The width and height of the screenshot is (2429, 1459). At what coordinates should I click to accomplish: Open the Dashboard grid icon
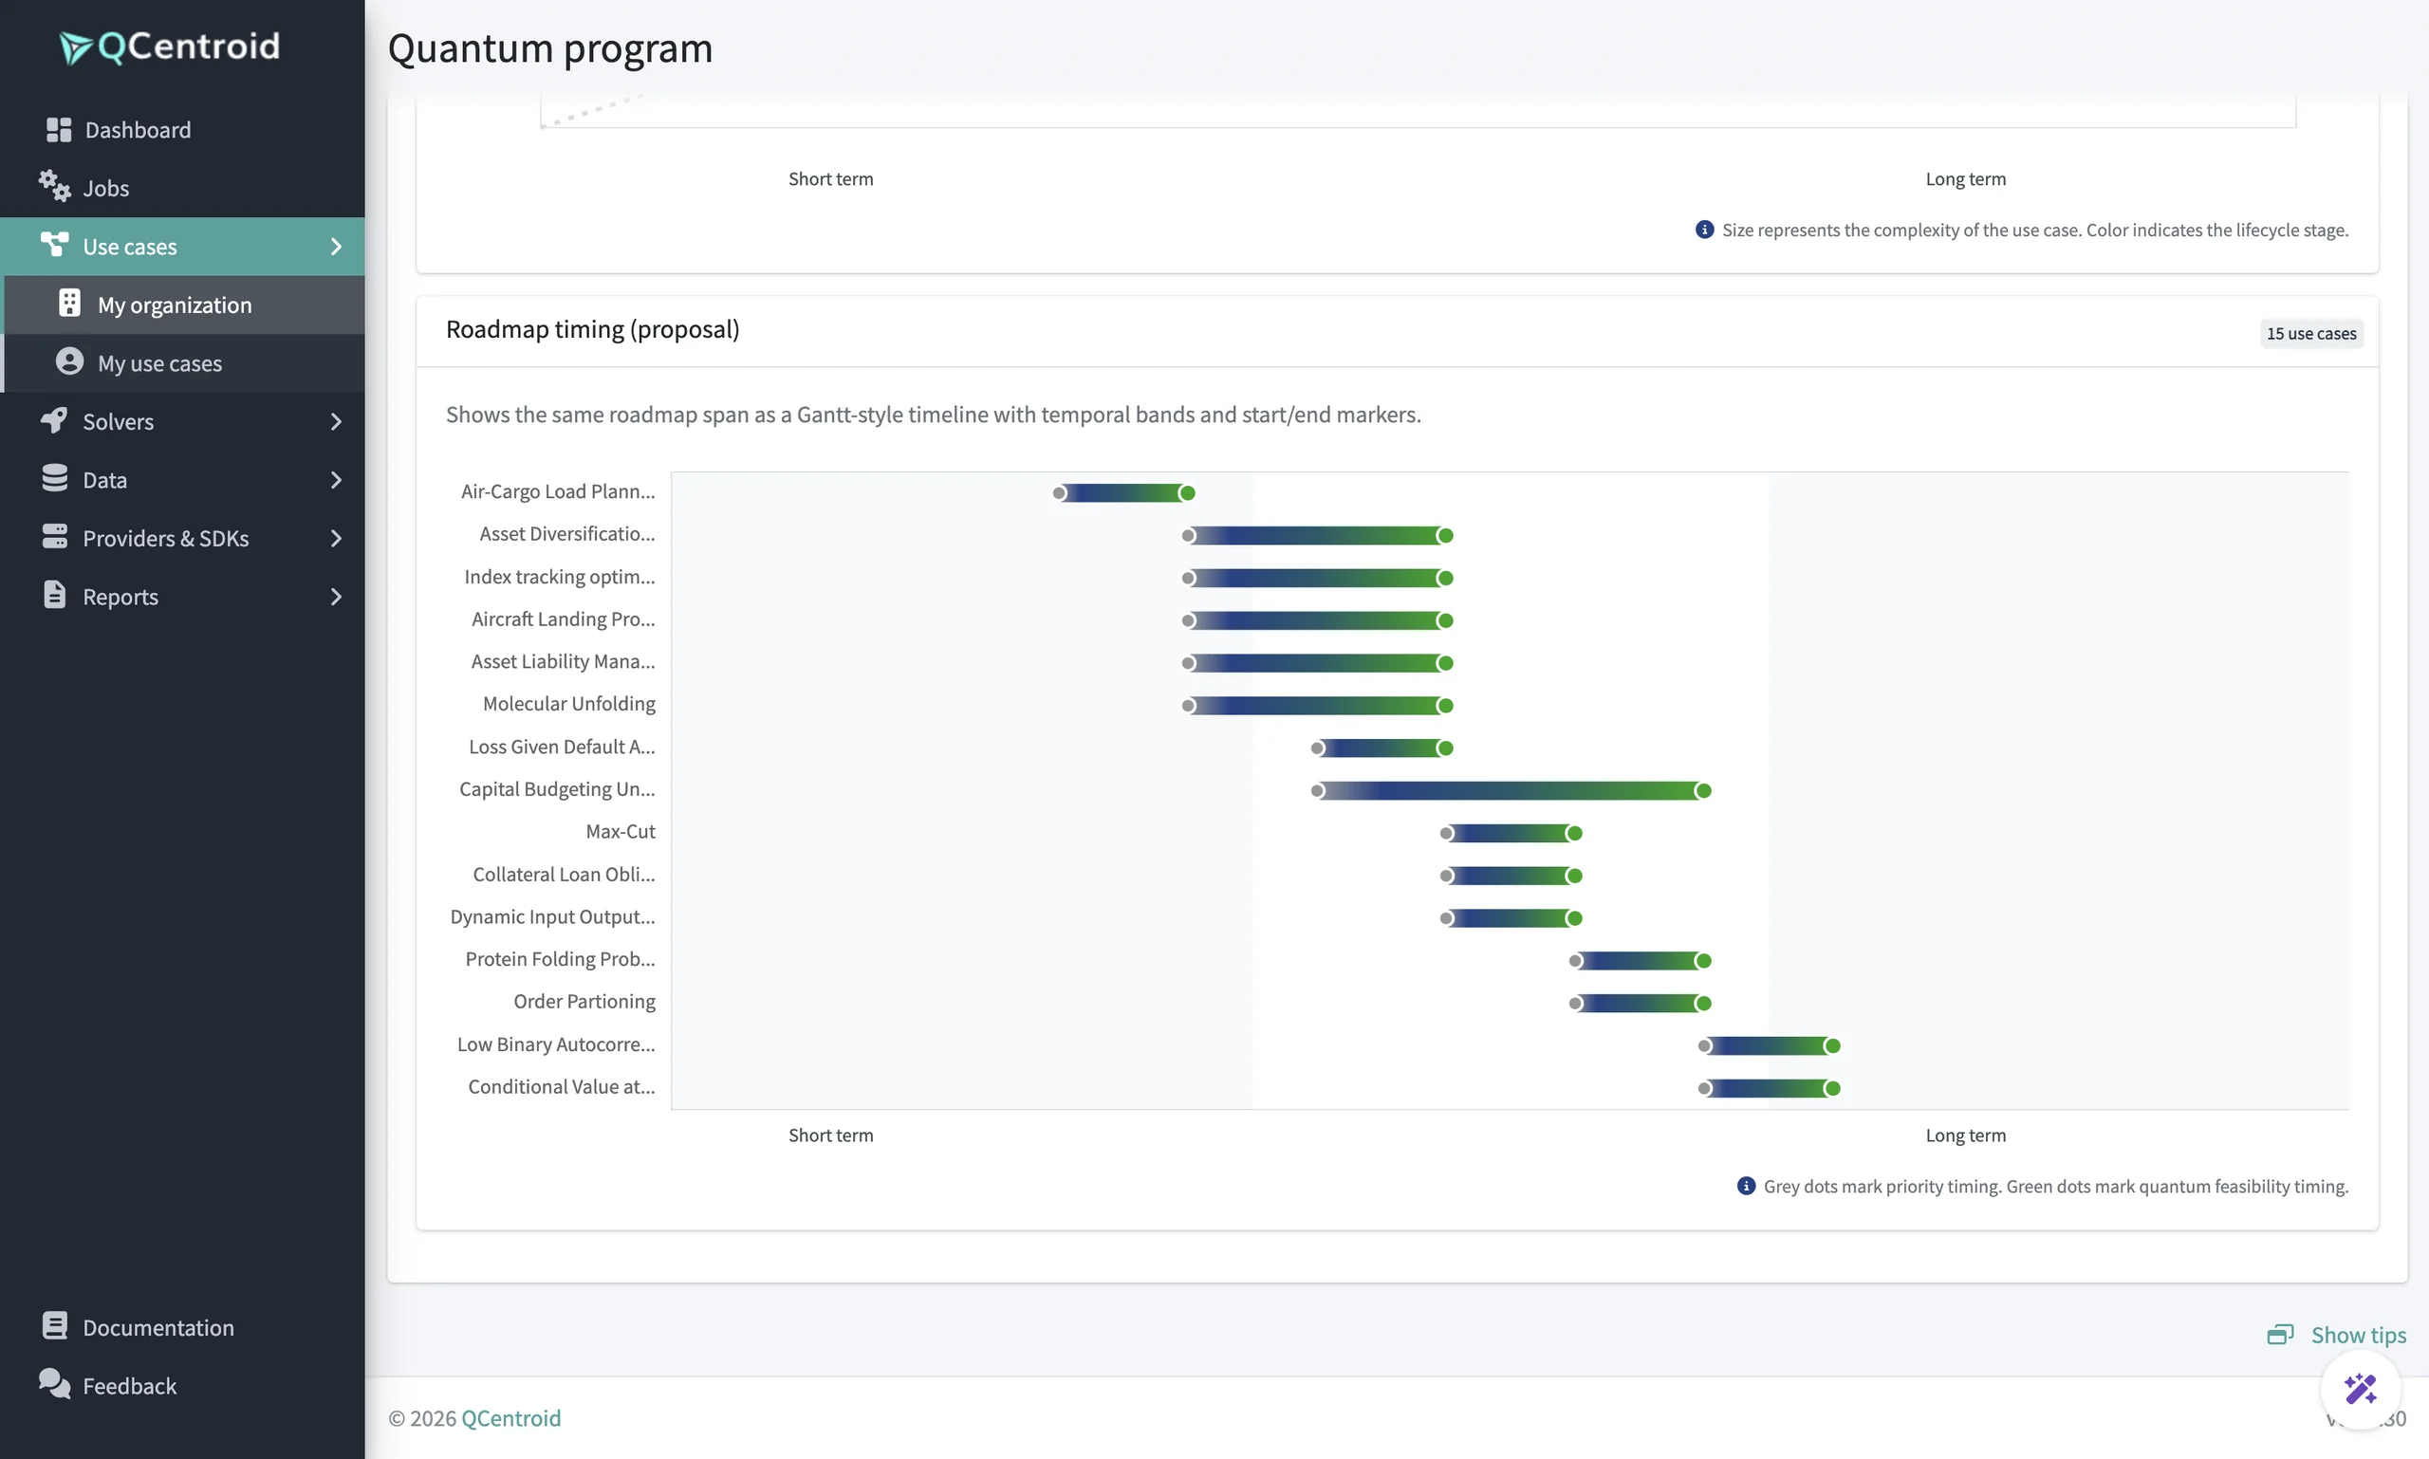[x=58, y=130]
